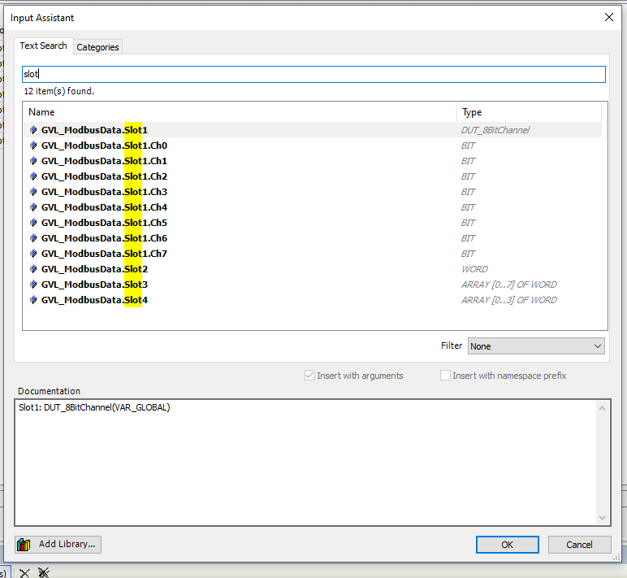Click the books icon on Add Library button
The image size is (627, 578).
click(x=24, y=545)
